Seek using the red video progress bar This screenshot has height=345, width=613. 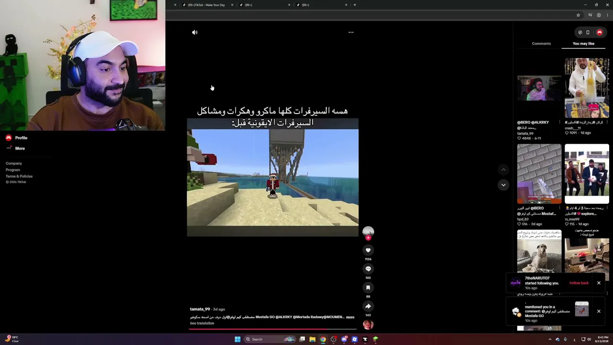(x=273, y=329)
